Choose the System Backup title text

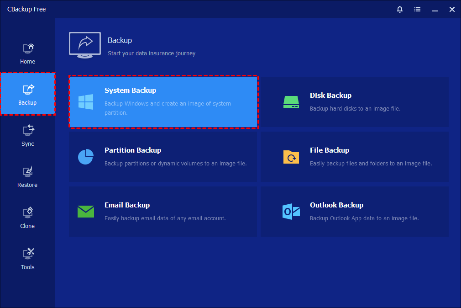click(x=130, y=90)
